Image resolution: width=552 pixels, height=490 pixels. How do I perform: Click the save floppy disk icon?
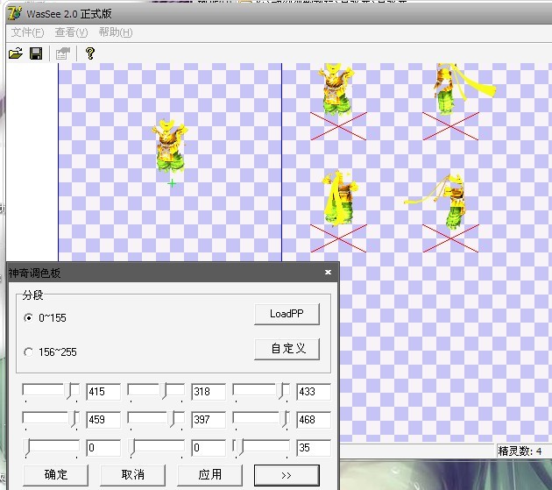point(36,53)
